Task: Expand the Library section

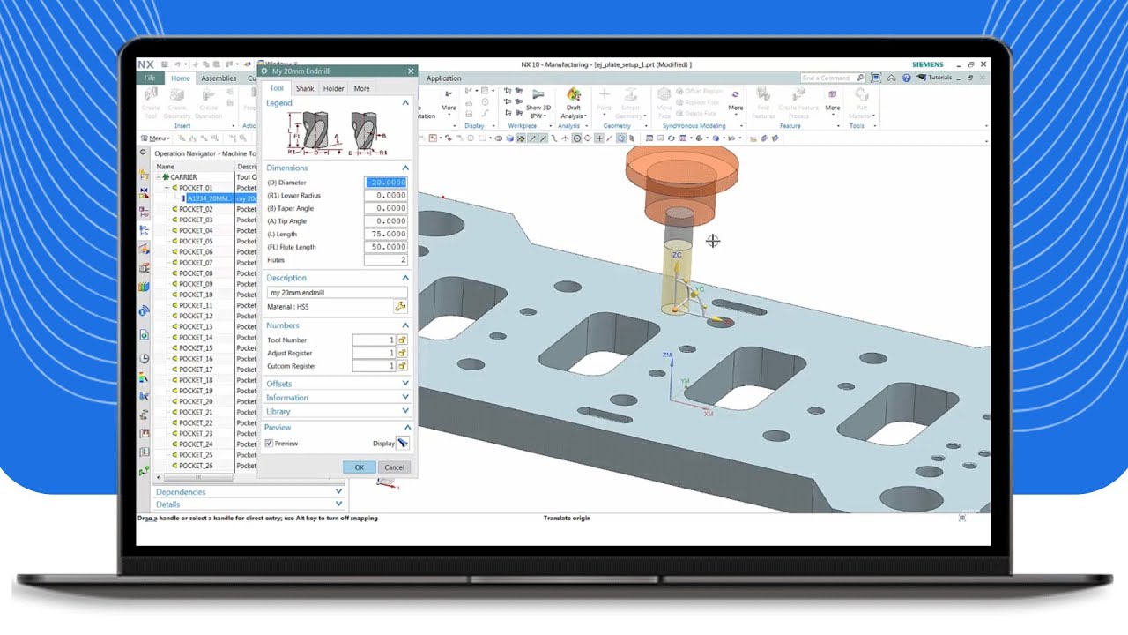Action: click(405, 411)
